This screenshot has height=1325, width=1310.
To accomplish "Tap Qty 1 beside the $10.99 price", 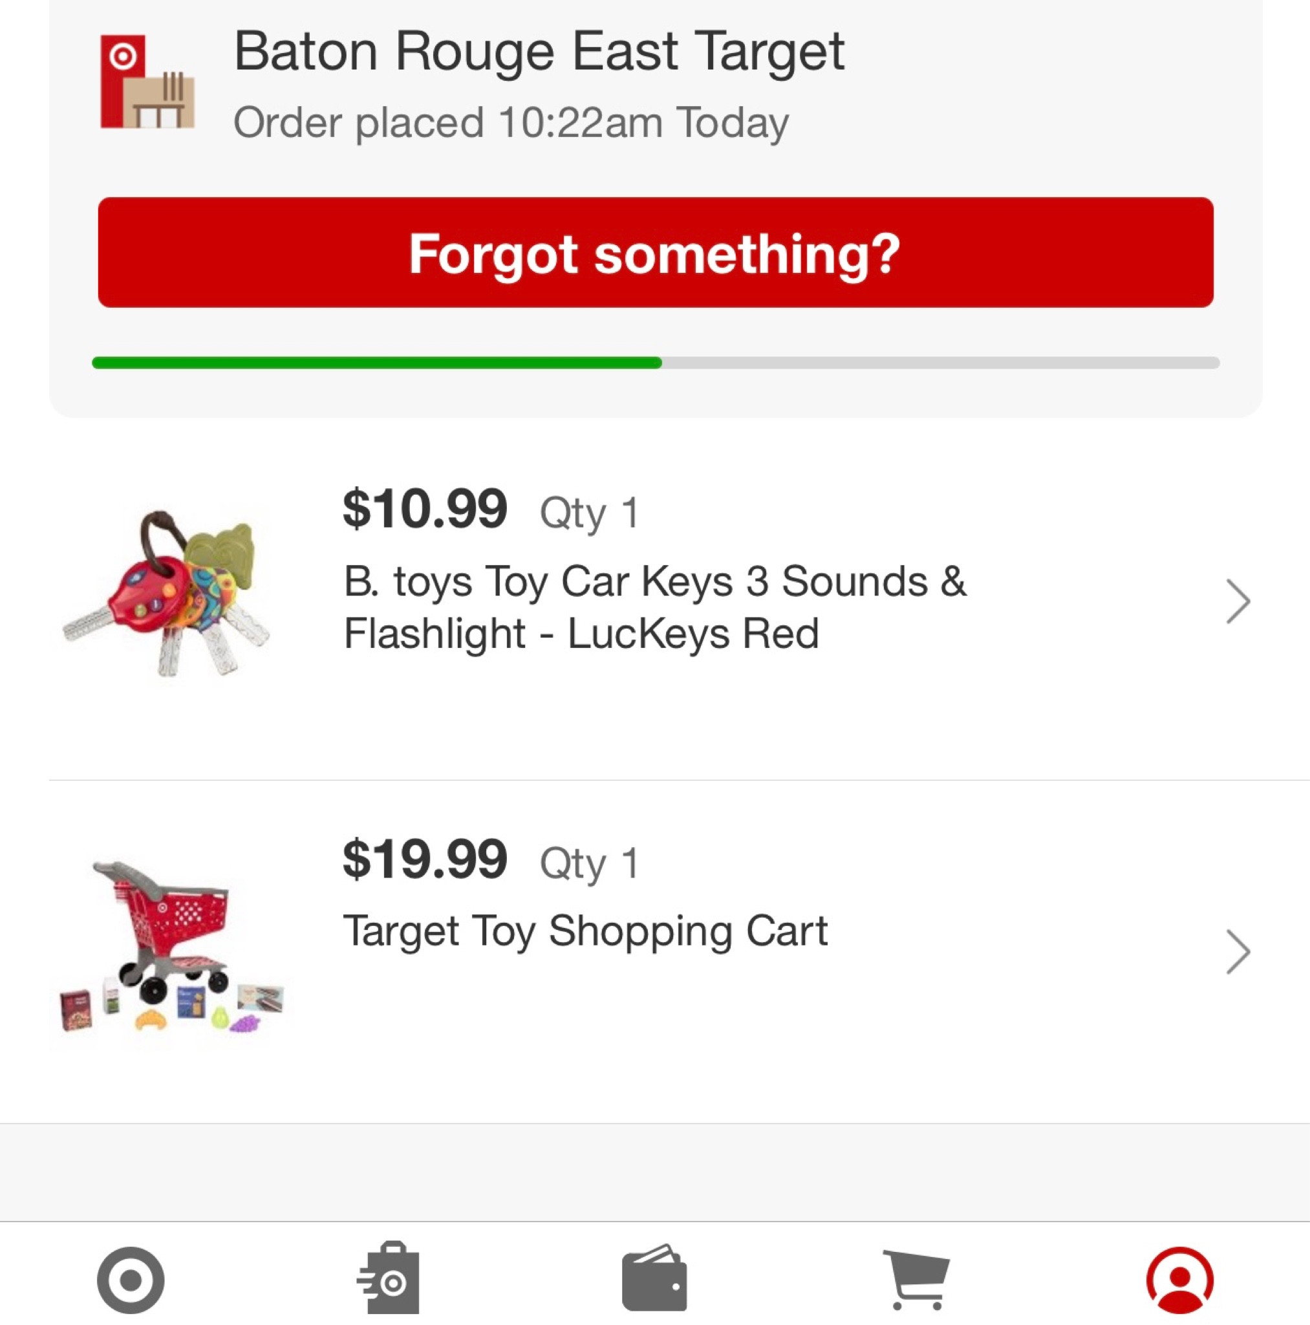I will click(x=589, y=513).
